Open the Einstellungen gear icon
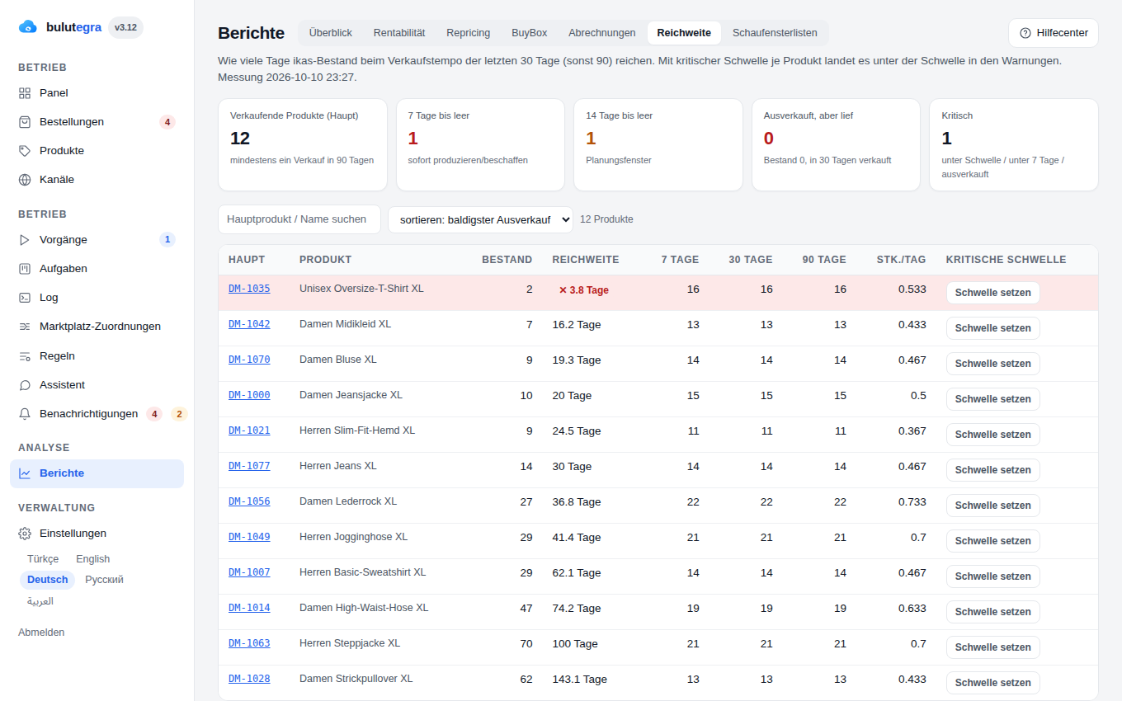Image resolution: width=1122 pixels, height=701 pixels. pos(25,534)
